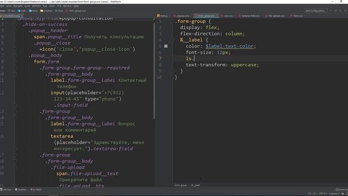Click form-group.scss breadcrumb in navigation bar
The image size is (348, 196).
click(x=76, y=11)
